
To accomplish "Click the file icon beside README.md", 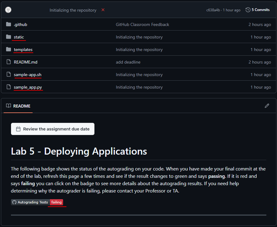I will coord(9,62).
